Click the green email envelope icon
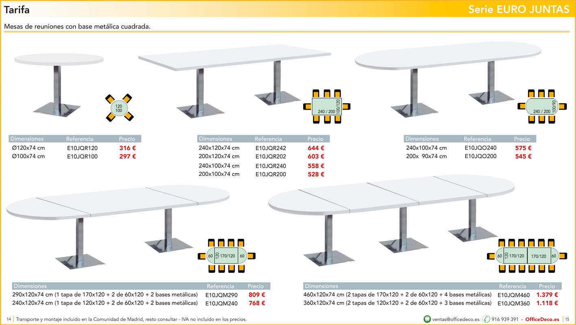 [427, 319]
